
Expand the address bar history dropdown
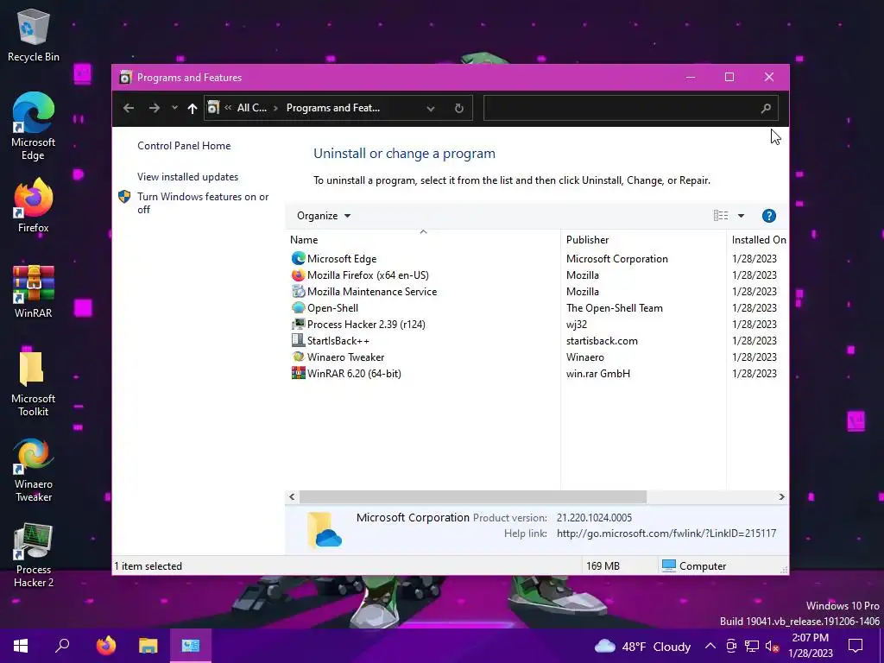point(430,108)
